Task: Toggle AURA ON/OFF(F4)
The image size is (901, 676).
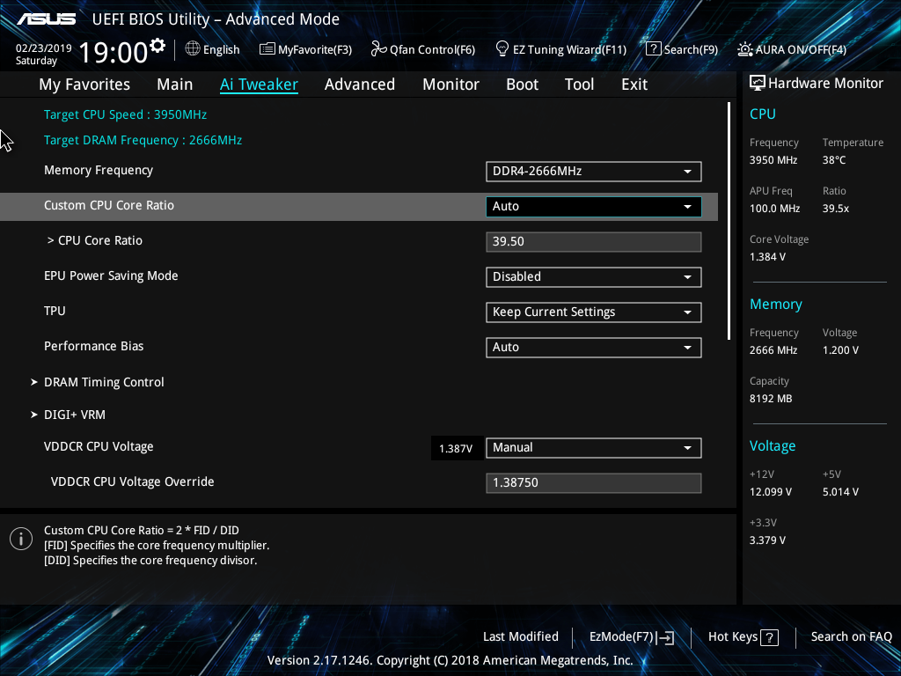Action: (x=792, y=49)
